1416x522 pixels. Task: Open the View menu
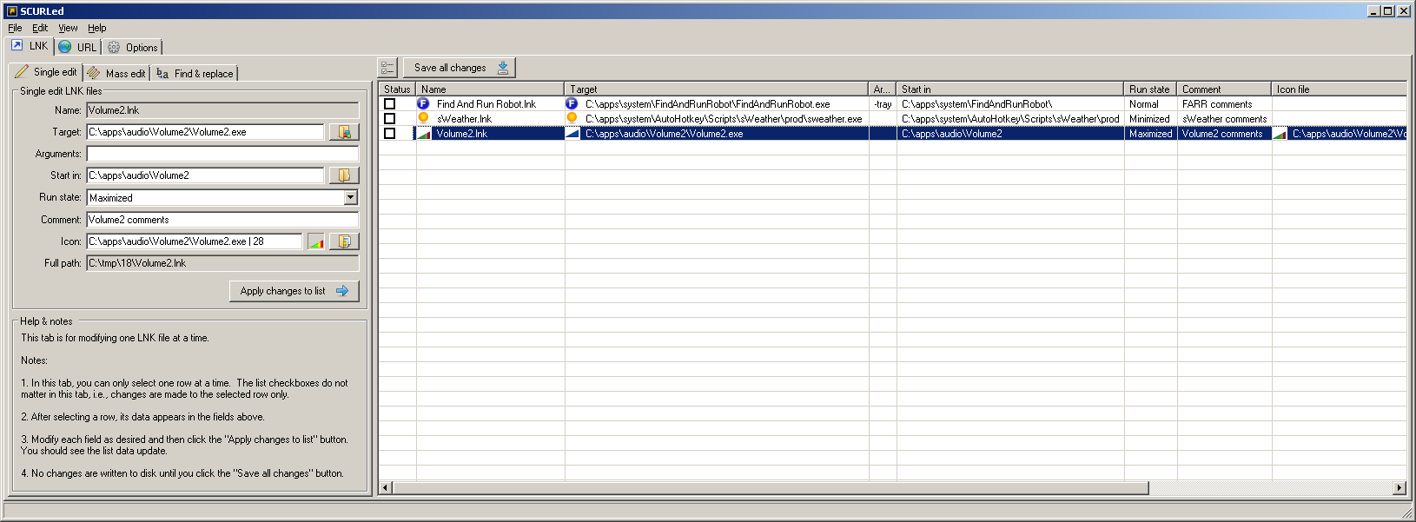point(68,28)
